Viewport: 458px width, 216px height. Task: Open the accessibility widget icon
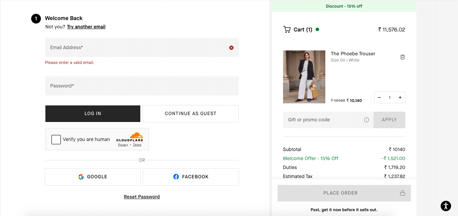tap(446, 206)
